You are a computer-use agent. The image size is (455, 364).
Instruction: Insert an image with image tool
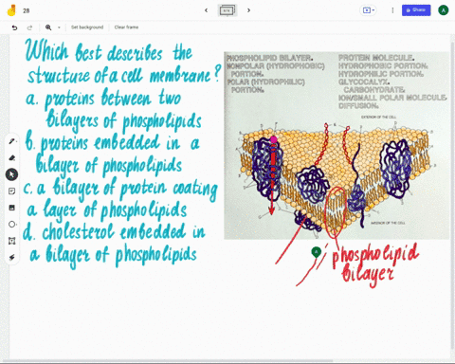12,208
